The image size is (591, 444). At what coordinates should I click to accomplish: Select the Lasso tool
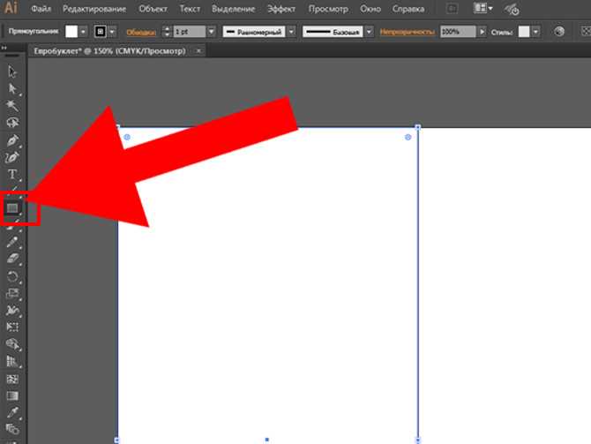pos(12,123)
